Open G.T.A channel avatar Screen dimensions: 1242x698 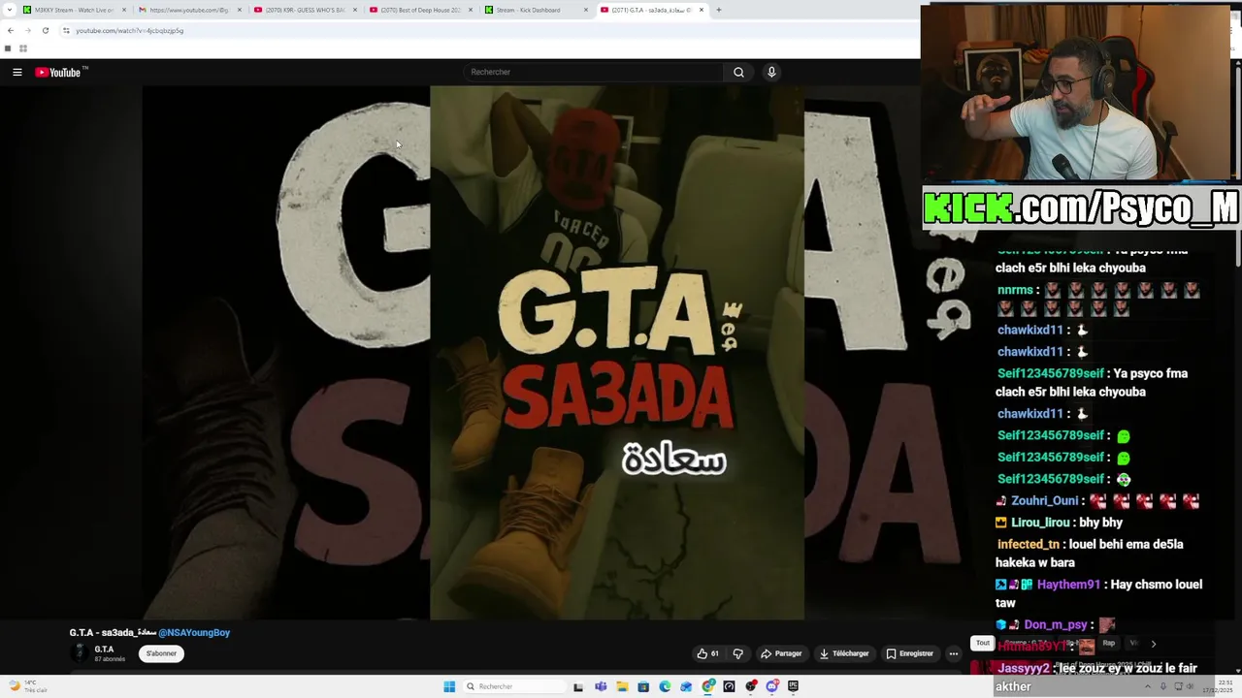[x=80, y=653]
